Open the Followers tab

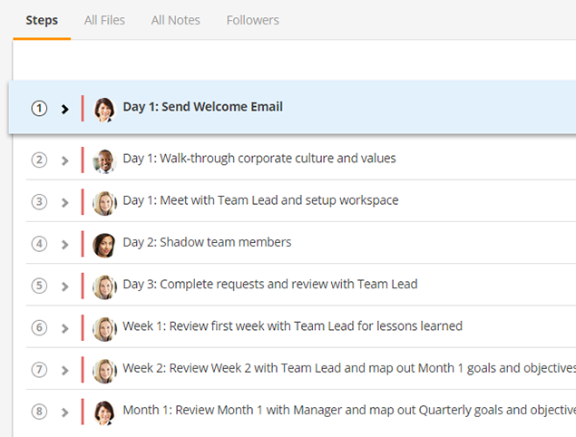[253, 20]
